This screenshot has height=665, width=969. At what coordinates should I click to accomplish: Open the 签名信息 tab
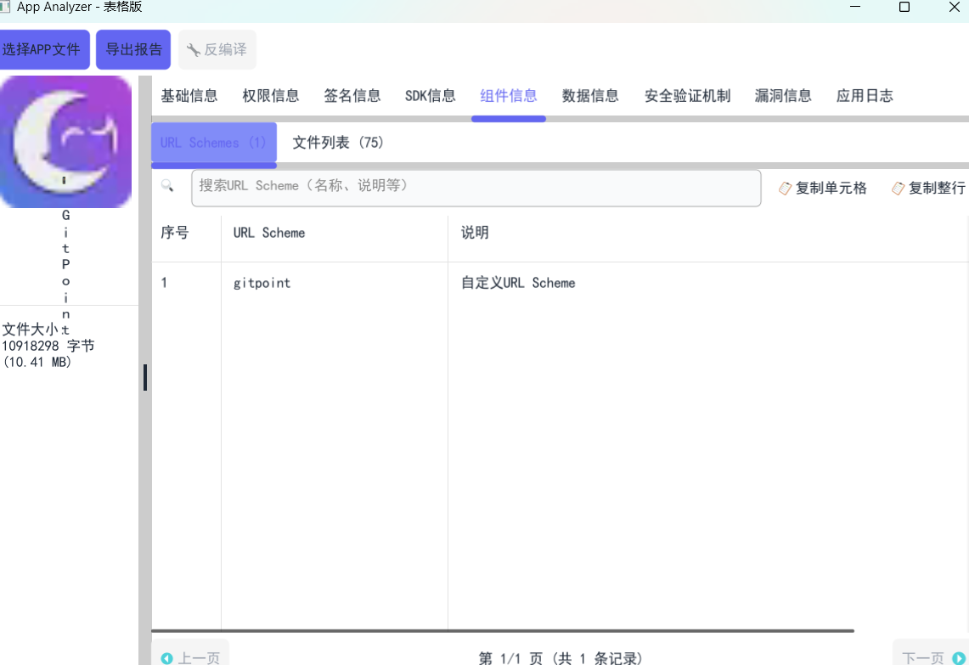pos(352,95)
